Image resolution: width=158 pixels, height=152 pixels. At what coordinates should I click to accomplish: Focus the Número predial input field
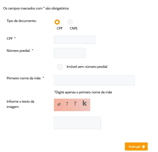pos(70,53)
